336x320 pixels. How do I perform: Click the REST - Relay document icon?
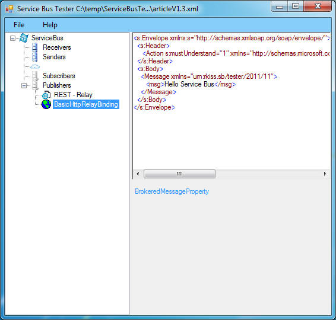46,95
